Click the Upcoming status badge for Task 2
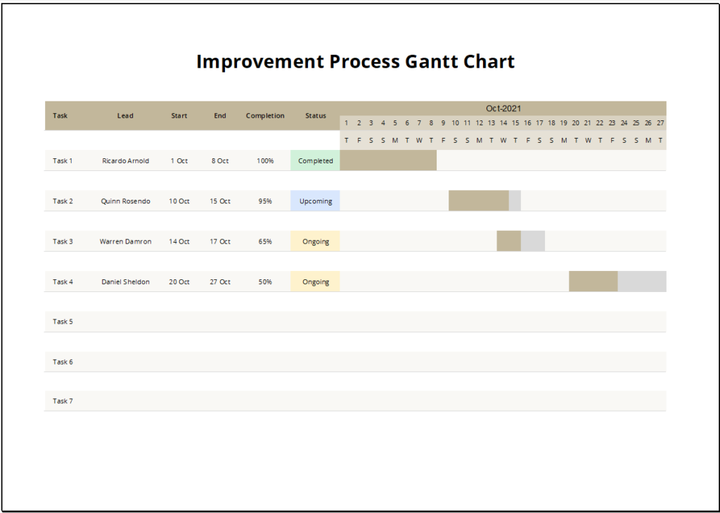 (314, 201)
